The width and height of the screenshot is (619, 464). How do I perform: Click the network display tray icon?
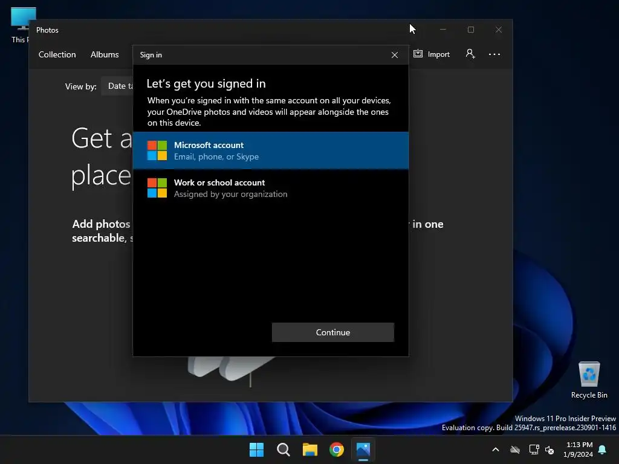[x=534, y=449]
